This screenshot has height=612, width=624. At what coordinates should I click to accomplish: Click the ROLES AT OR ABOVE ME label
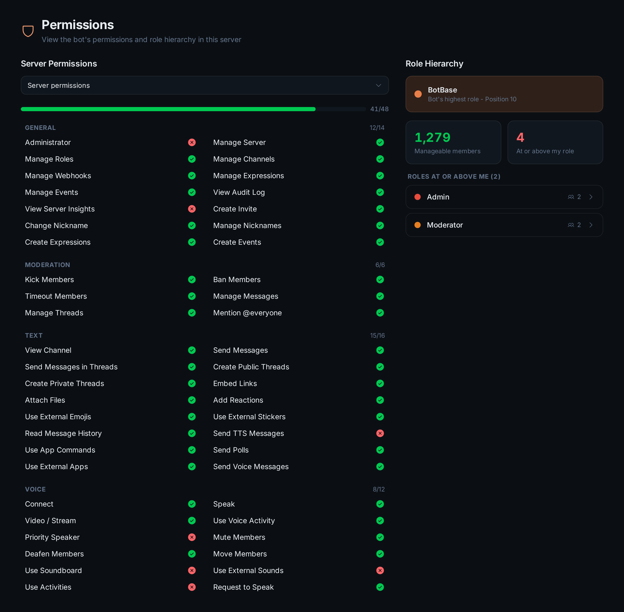point(454,176)
